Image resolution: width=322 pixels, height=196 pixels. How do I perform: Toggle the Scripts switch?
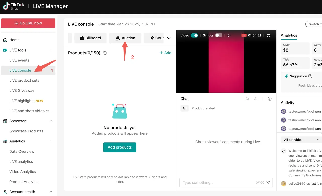pyautogui.click(x=219, y=35)
